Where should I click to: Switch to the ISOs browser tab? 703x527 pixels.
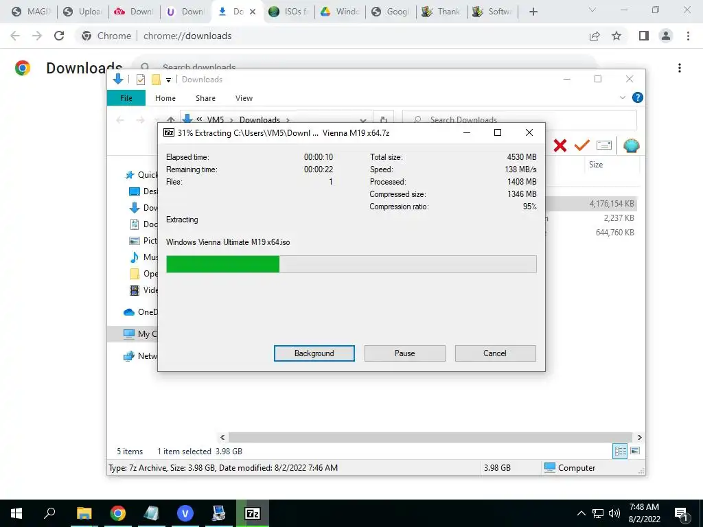(288, 12)
